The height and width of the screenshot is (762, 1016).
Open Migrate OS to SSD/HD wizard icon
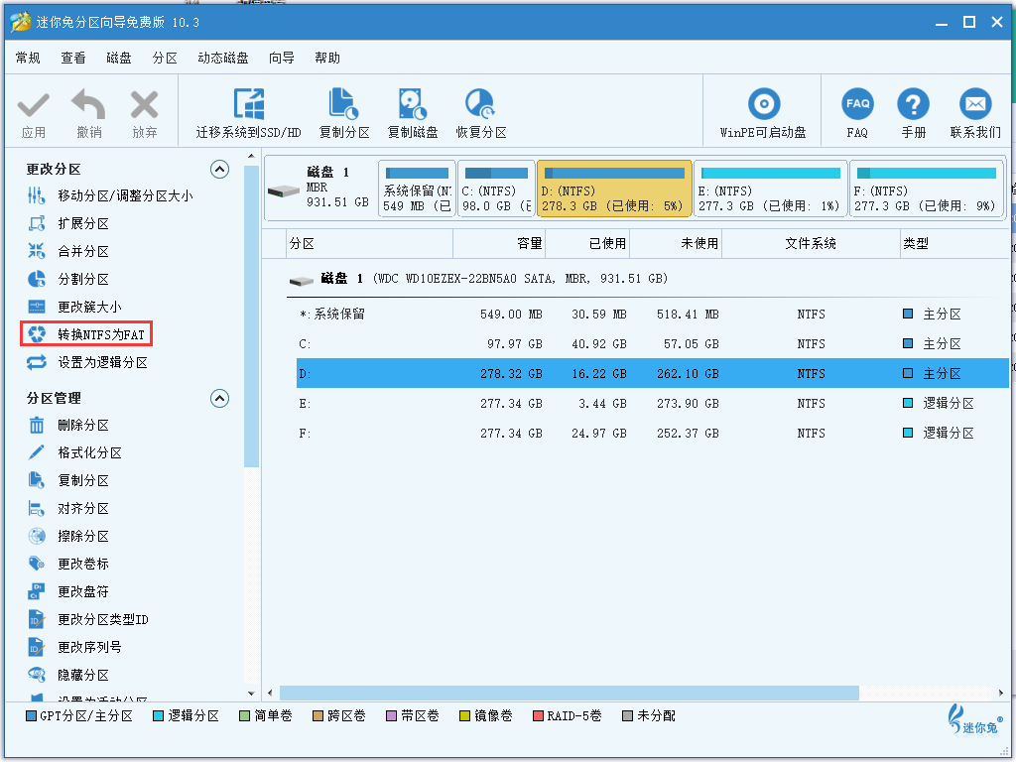click(249, 104)
